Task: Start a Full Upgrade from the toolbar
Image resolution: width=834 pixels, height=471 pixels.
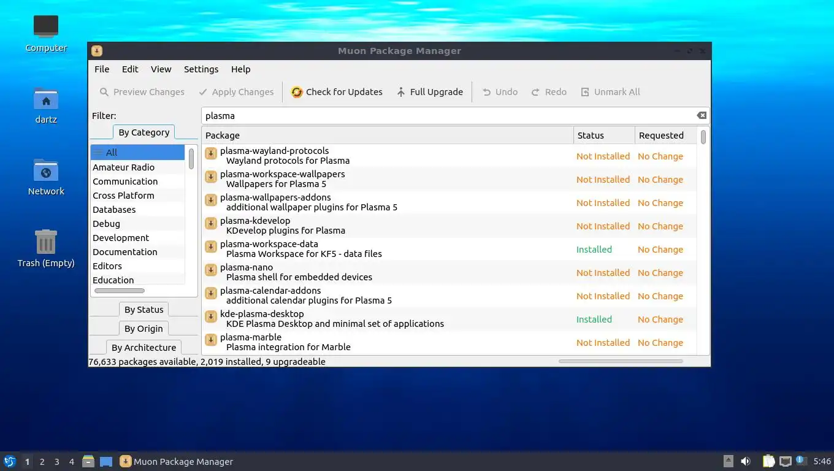Action: click(x=429, y=92)
